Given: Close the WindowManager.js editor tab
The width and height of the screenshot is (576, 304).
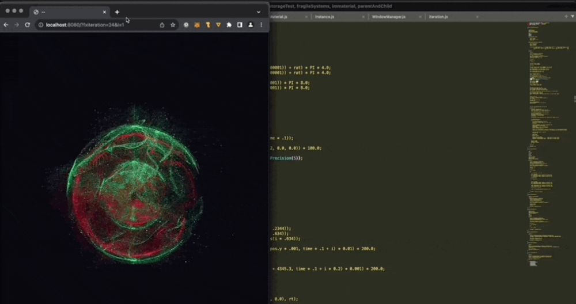Looking at the screenshot, I should (x=420, y=17).
